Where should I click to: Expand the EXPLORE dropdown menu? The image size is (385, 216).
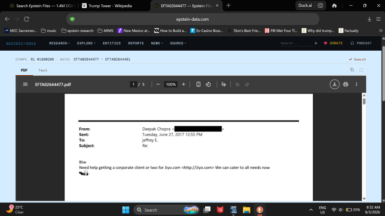(x=86, y=43)
